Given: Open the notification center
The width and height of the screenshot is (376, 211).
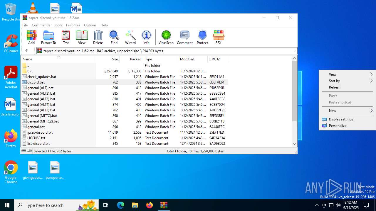Looking at the screenshot, I should click(366, 205).
